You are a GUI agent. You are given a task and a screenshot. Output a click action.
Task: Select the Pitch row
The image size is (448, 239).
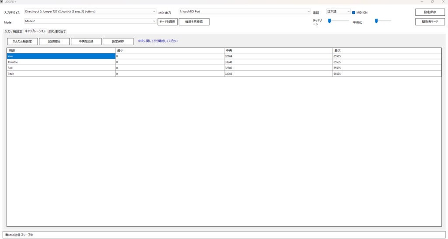(224, 74)
